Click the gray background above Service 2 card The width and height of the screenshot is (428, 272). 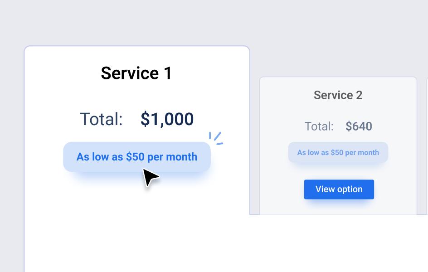tap(338, 41)
